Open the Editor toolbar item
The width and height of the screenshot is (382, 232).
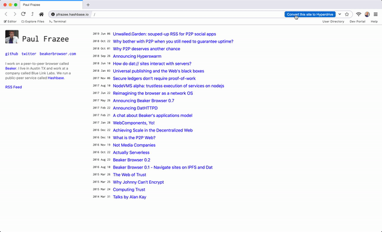pyautogui.click(x=10, y=22)
